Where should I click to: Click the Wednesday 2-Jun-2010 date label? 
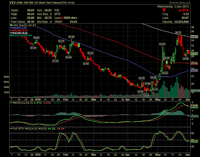(173, 7)
